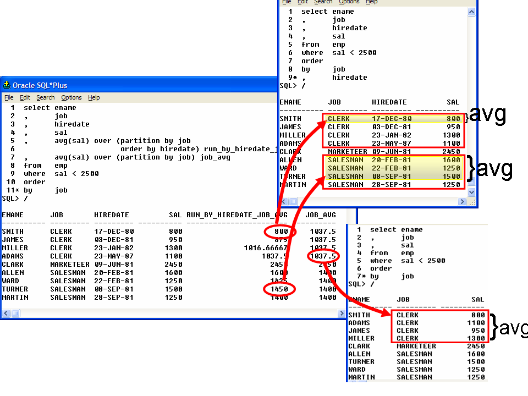
Task: Click the horizontal scrollbar thumb in the SQL*Plus window
Action: 16,313
